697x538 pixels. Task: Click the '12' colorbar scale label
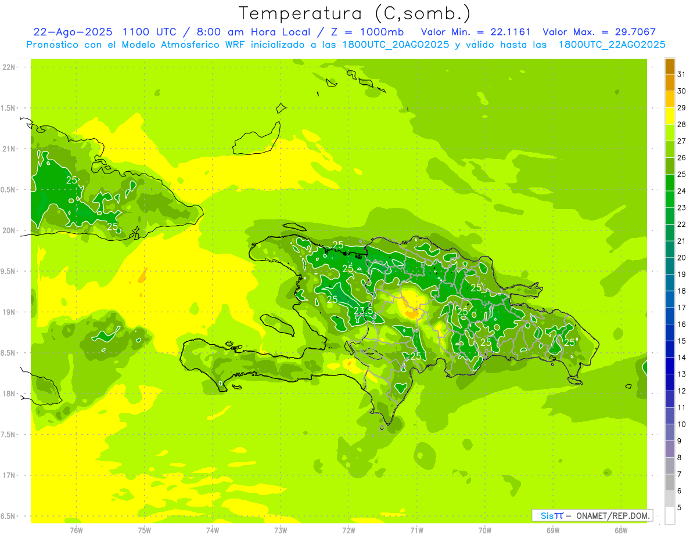[682, 391]
